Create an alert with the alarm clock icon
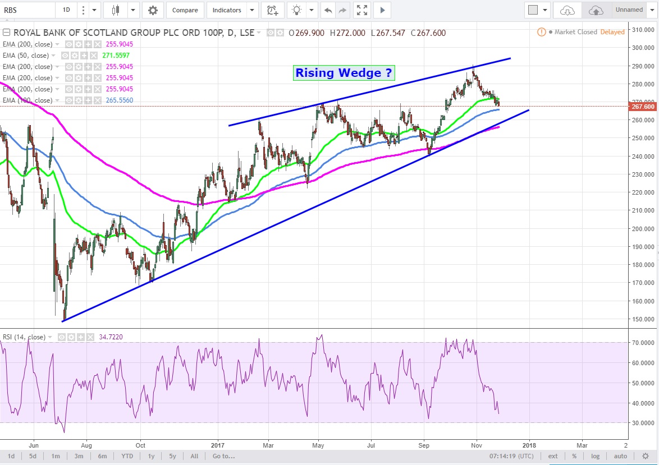This screenshot has height=465, width=659. coord(272,10)
